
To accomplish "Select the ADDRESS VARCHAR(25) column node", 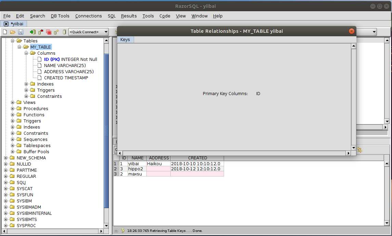I will point(69,72).
